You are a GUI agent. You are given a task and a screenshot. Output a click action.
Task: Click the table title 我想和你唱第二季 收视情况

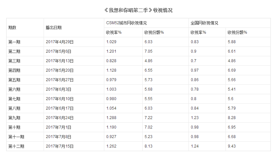coord(138,10)
